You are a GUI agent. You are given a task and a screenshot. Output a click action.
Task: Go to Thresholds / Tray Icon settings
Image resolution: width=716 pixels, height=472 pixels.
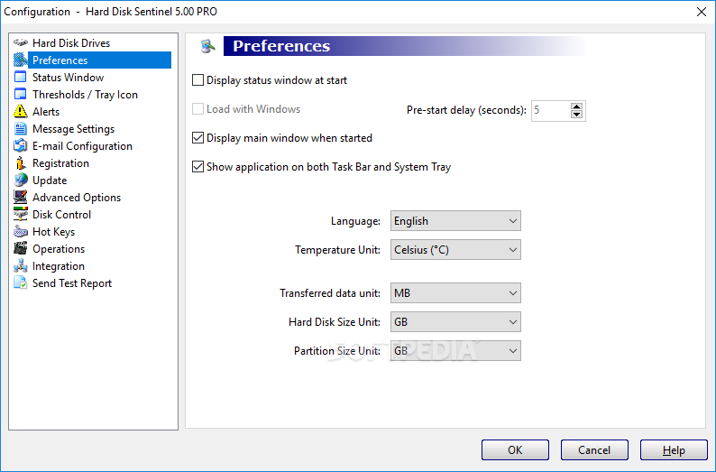pos(85,95)
